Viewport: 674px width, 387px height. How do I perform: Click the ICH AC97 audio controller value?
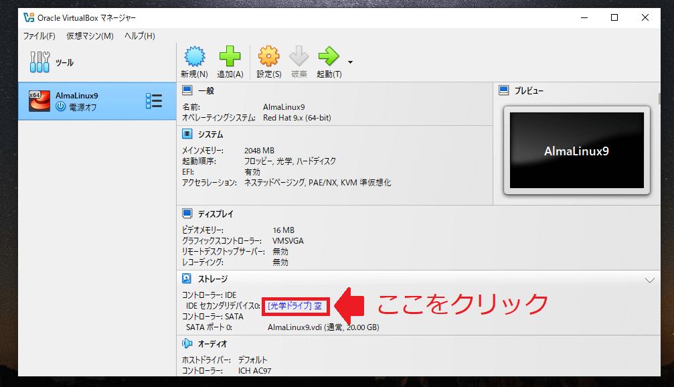coord(254,371)
